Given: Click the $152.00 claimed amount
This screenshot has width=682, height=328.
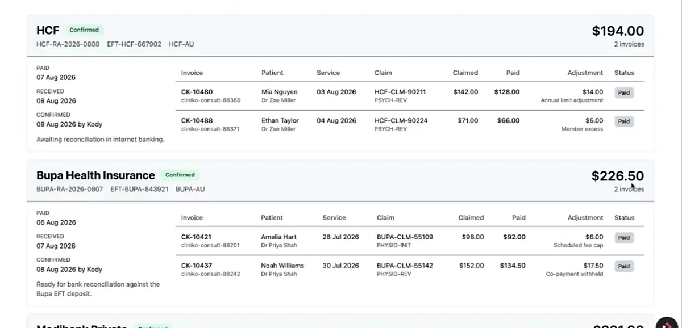Looking at the screenshot, I should click(471, 265).
